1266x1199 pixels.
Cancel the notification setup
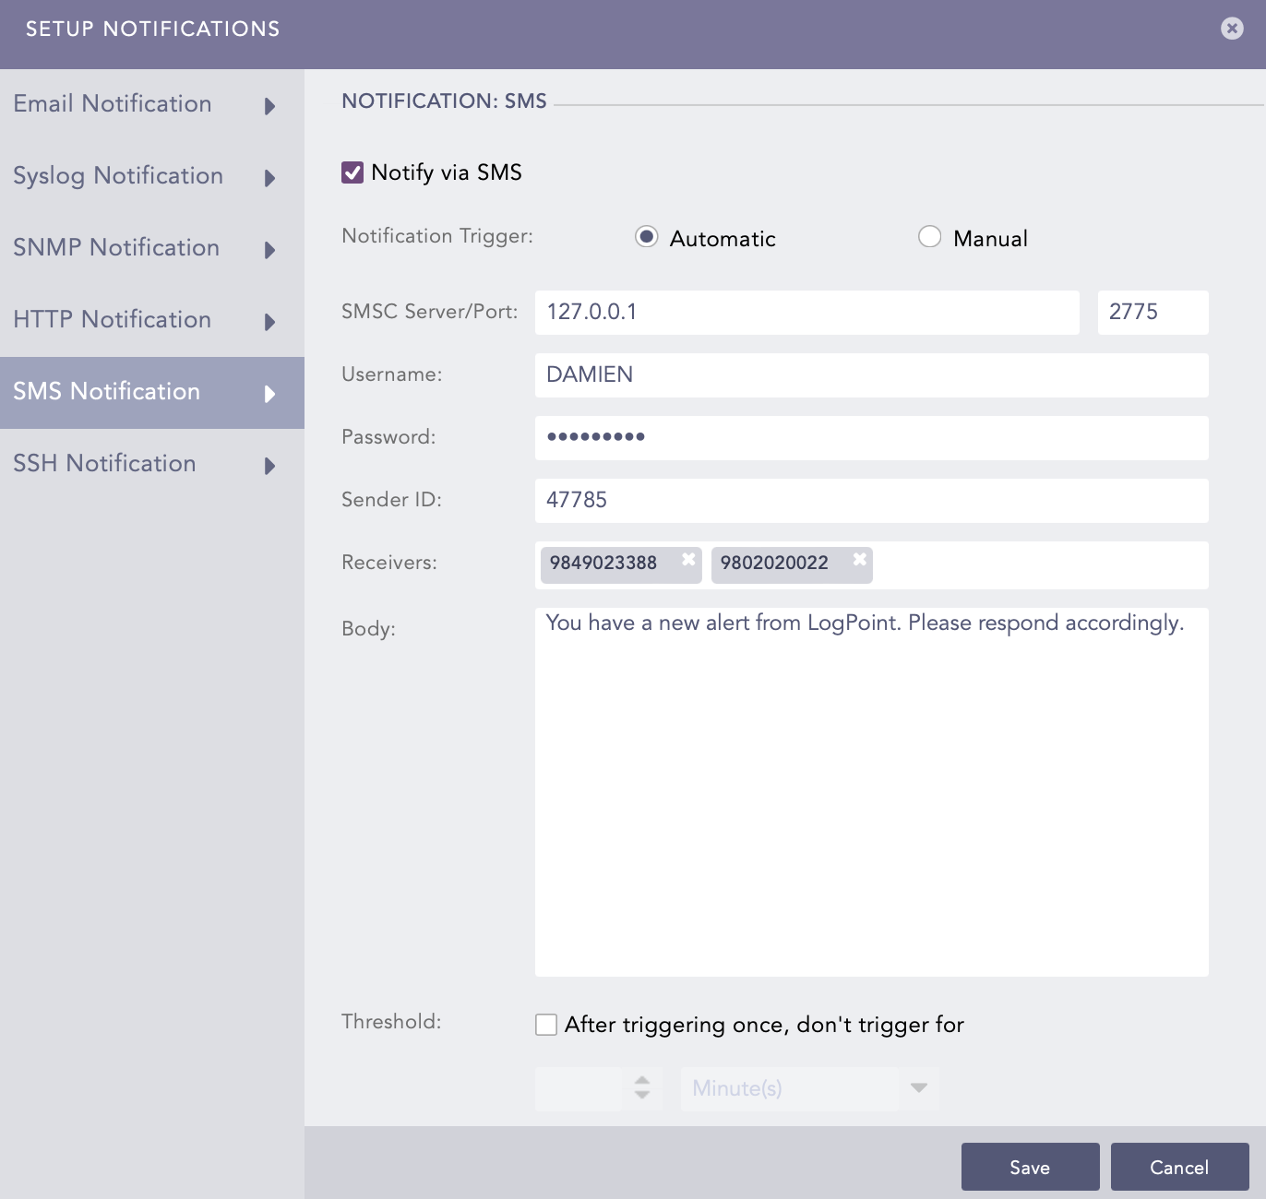pyautogui.click(x=1179, y=1167)
